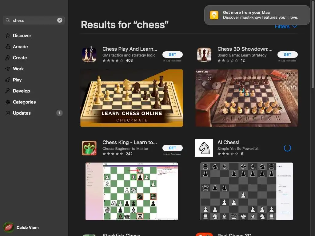Click the chess search field
315x236 pixels.
(x=34, y=20)
